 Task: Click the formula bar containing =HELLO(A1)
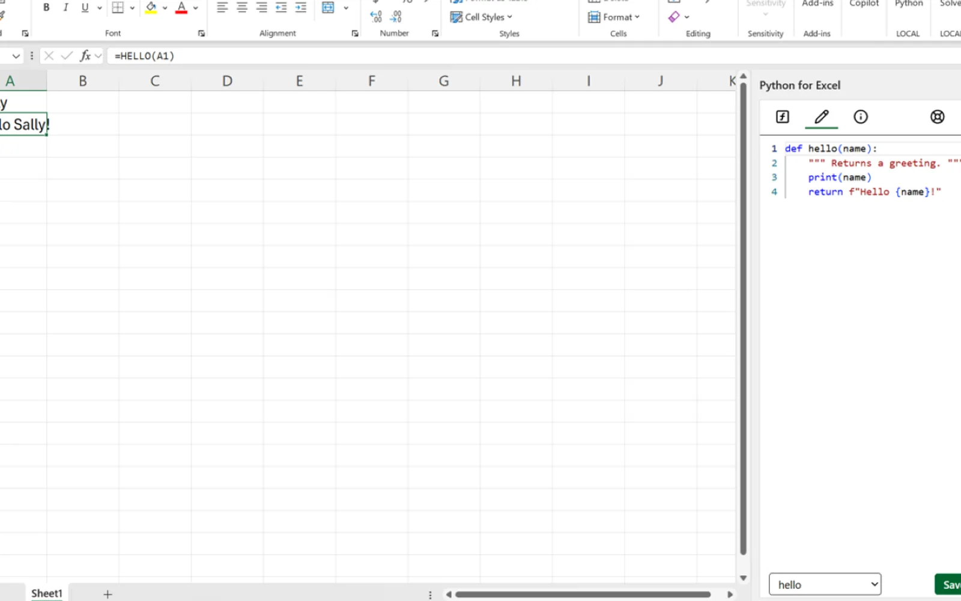pyautogui.click(x=535, y=56)
